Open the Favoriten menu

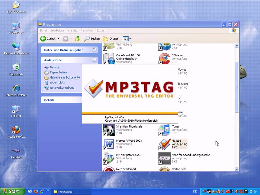(87, 31)
